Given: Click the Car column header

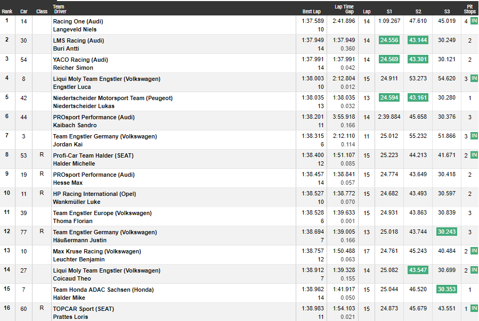Looking at the screenshot, I should [24, 12].
